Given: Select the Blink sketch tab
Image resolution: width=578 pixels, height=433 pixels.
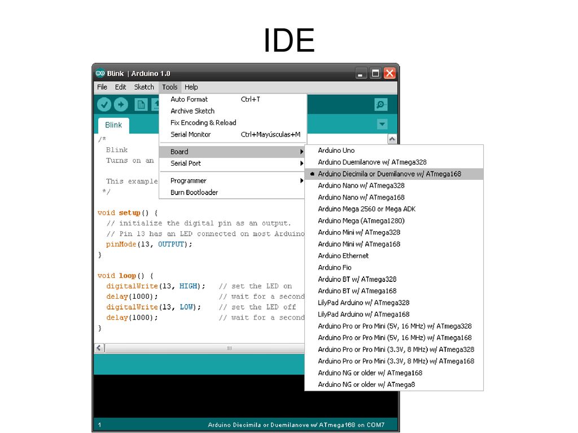Looking at the screenshot, I should pos(113,125).
